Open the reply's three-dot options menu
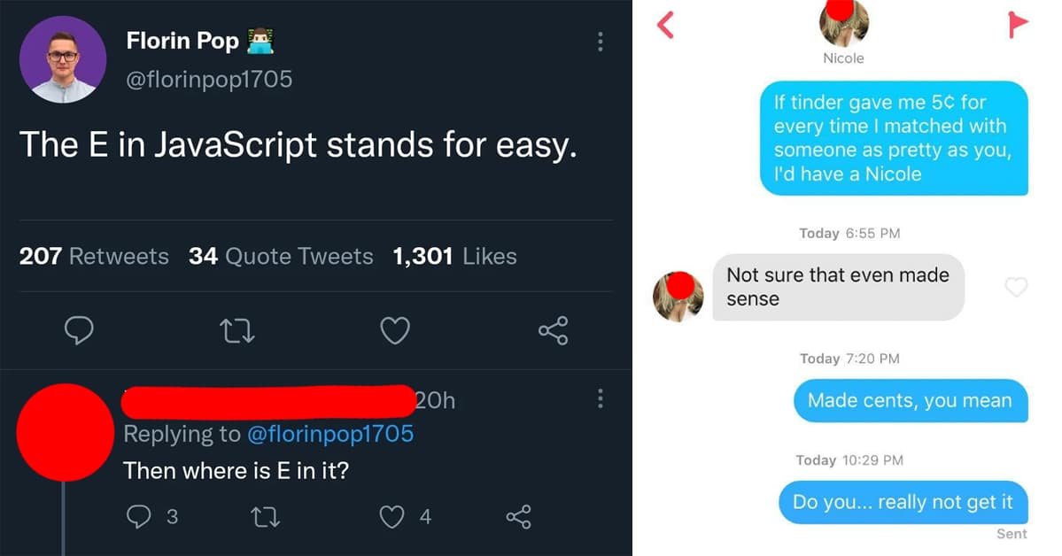This screenshot has height=556, width=1062. (601, 399)
